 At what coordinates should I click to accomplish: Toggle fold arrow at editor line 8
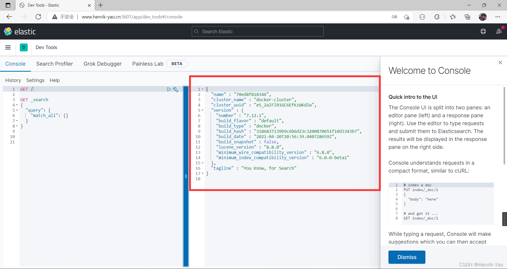point(17,126)
